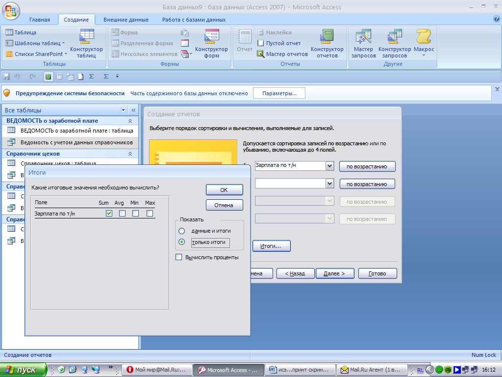Collapse ВЕДОМОСТЬ о заработной плате group

[130, 121]
